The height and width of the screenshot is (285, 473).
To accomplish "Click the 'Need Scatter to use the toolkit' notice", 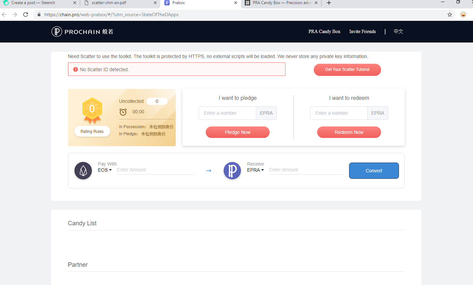I will coord(218,56).
